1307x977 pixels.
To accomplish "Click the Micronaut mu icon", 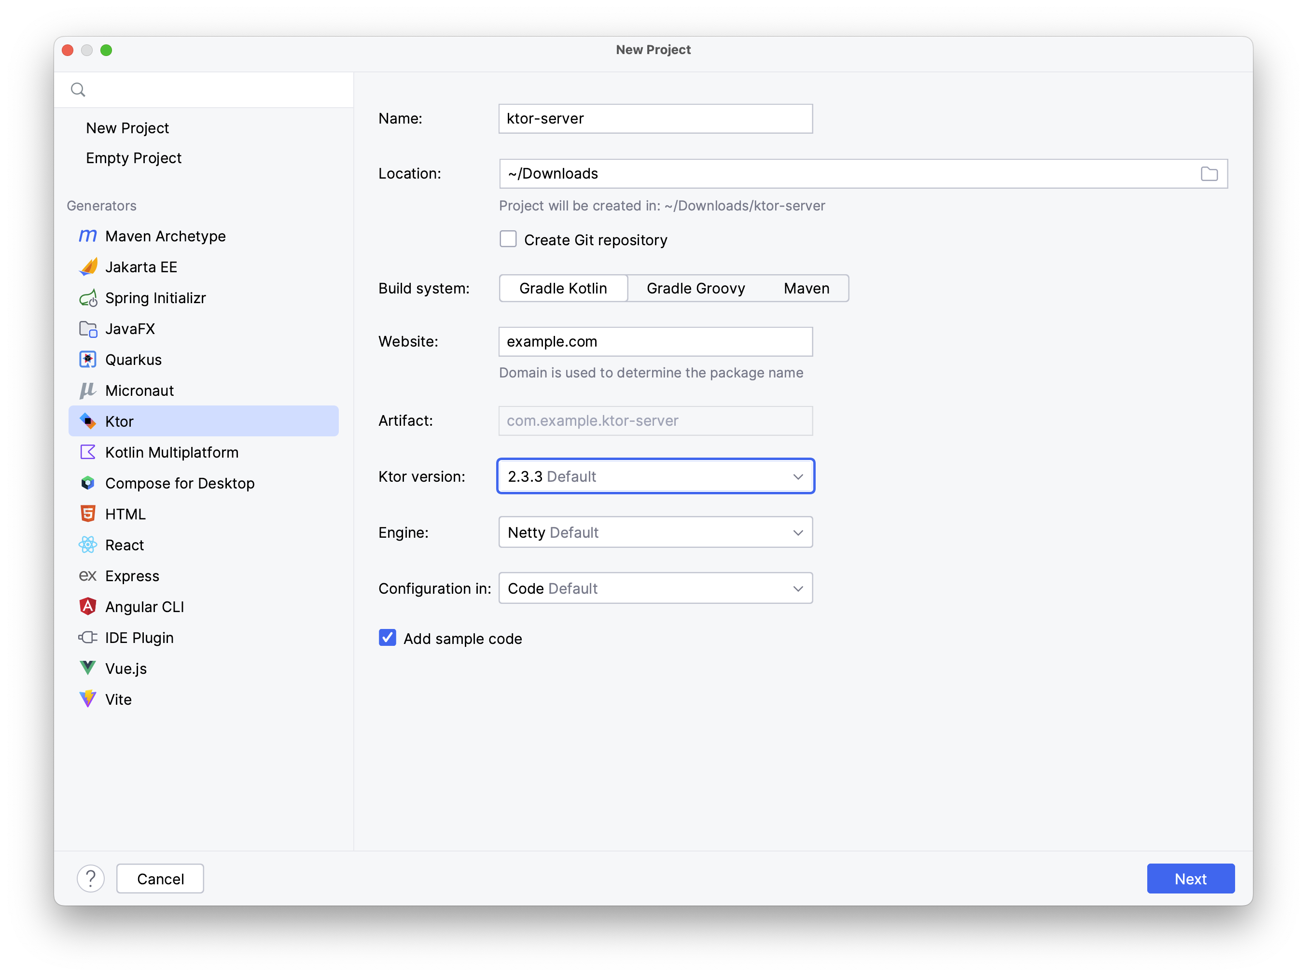I will click(x=87, y=390).
